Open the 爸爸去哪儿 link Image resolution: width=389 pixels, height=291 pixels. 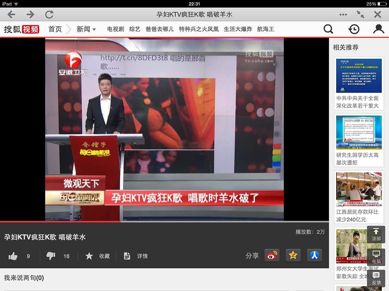click(x=160, y=29)
